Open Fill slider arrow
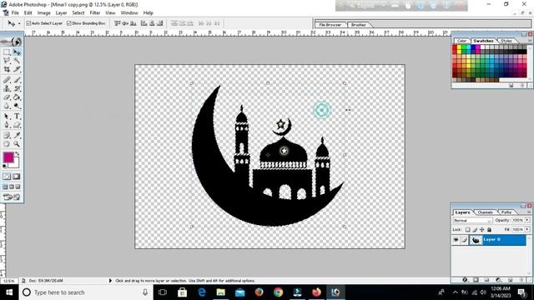The image size is (534, 300). click(526, 230)
